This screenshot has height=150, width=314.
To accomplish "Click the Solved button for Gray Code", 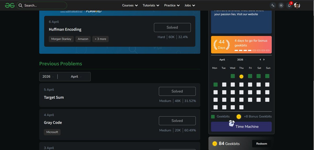I will (x=177, y=121).
